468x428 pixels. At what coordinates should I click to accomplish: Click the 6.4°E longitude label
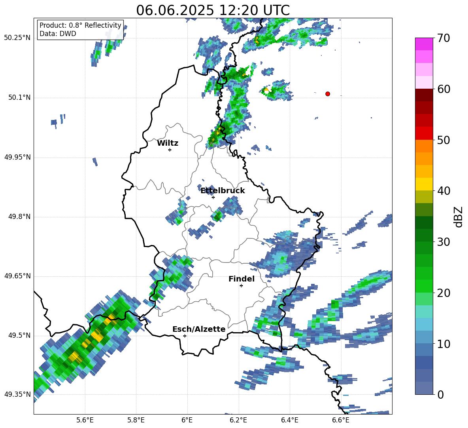289,420
